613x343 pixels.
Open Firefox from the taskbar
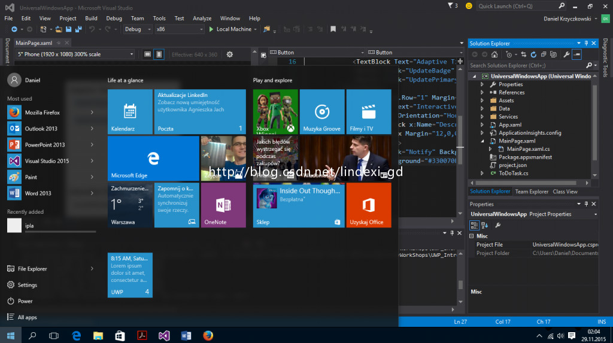208,336
